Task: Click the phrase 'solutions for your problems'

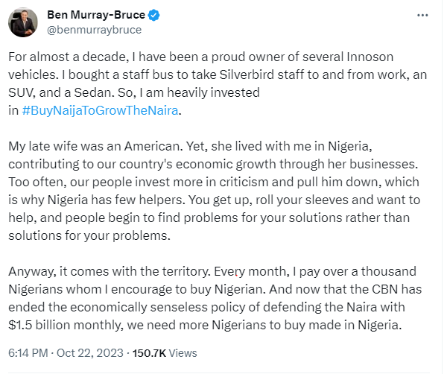Action: [x=89, y=235]
